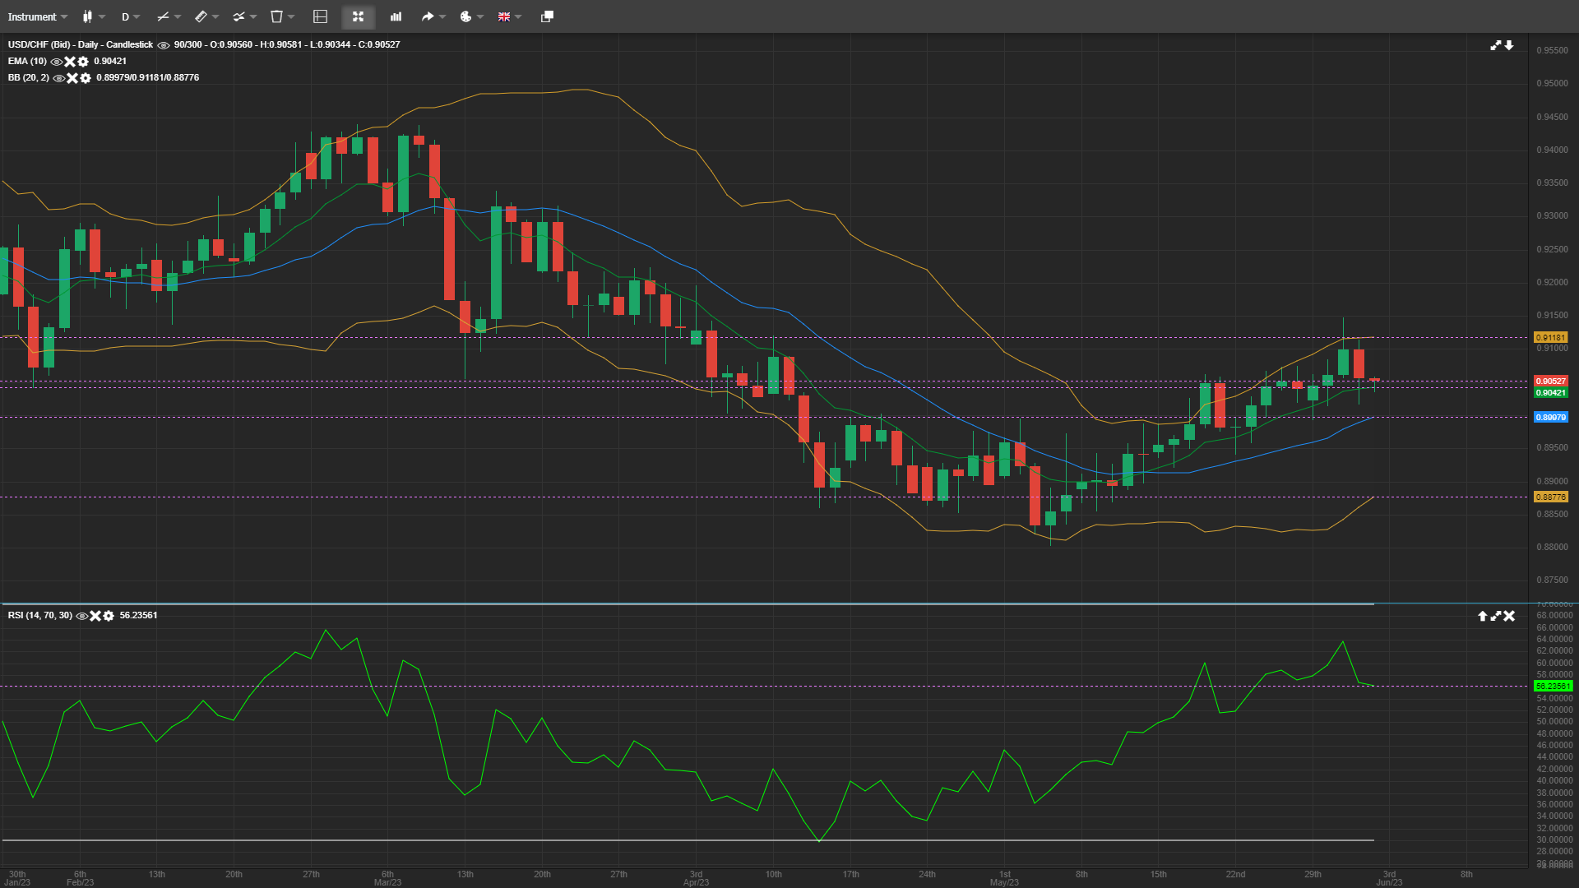Toggle the fullscreen expand toolbar button

[x=358, y=16]
